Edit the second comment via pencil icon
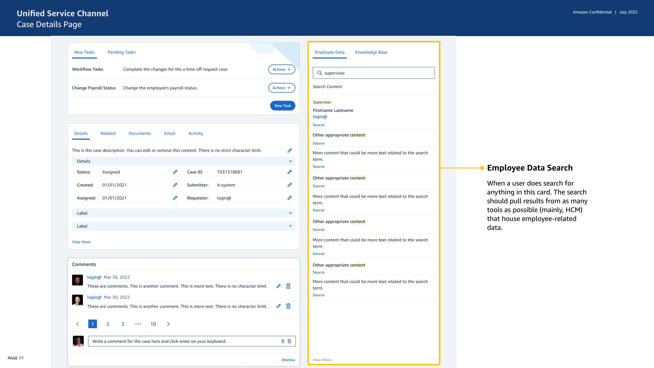 point(278,306)
